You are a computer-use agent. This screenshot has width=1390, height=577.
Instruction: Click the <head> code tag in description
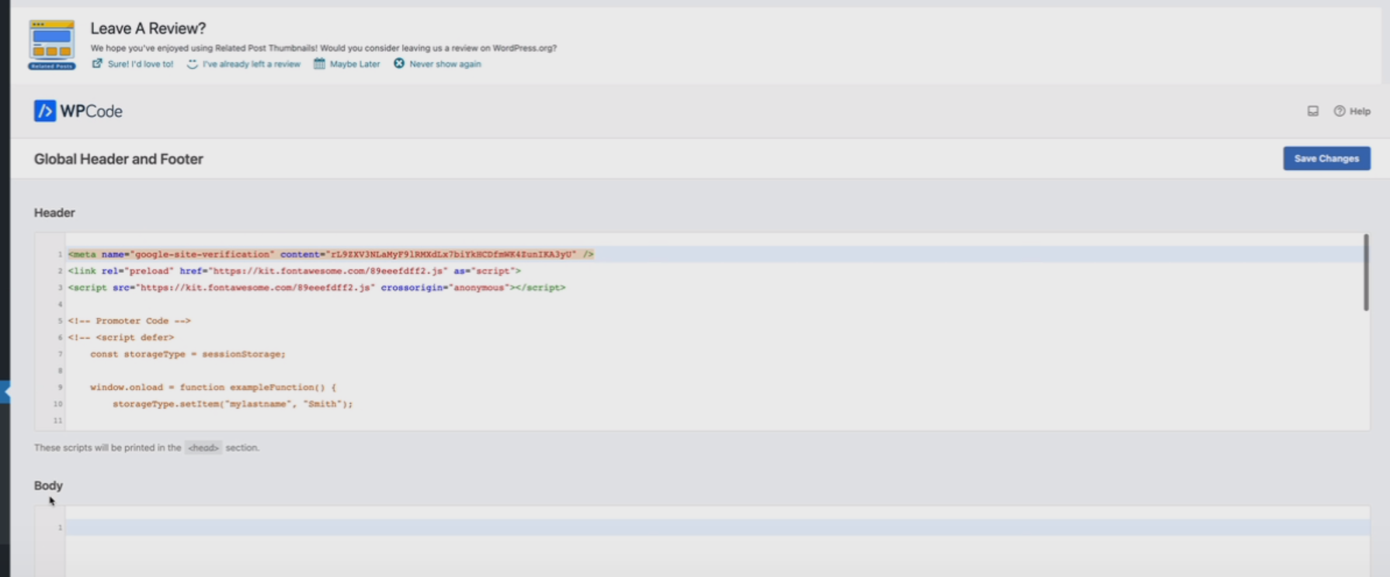203,447
